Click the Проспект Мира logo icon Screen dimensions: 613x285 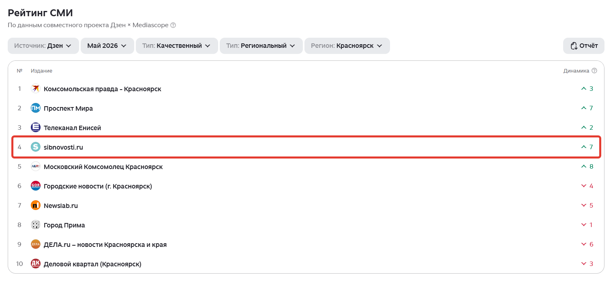pos(36,108)
